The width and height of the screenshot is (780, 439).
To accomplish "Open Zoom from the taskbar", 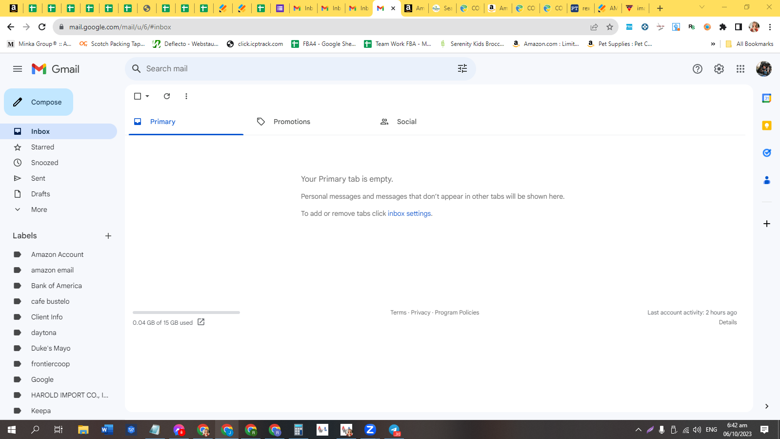I will [370, 430].
